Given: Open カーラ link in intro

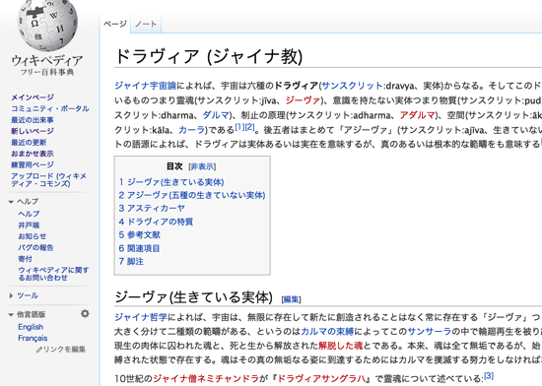Looking at the screenshot, I should click(x=192, y=130).
